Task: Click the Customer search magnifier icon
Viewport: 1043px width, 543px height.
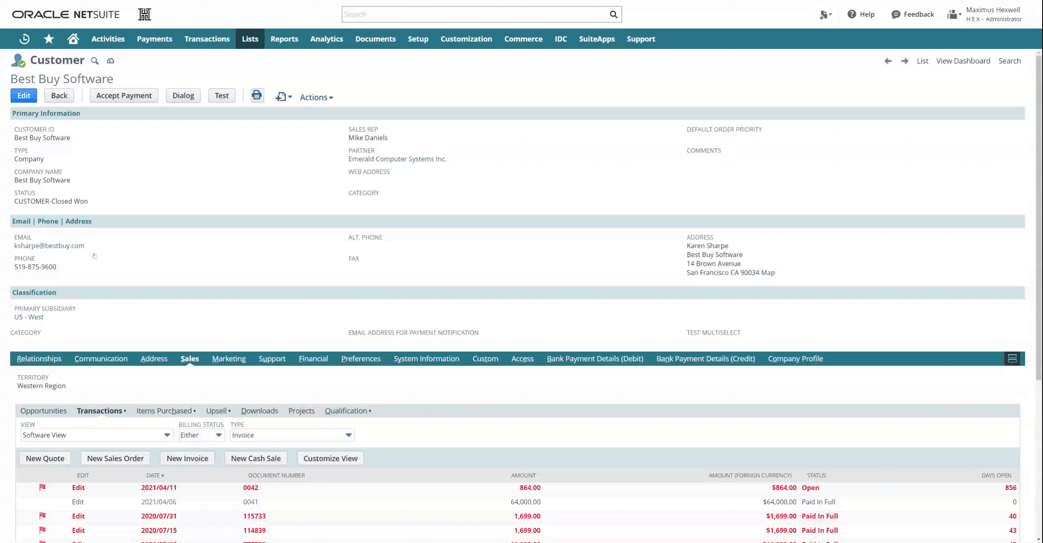Action: 95,61
